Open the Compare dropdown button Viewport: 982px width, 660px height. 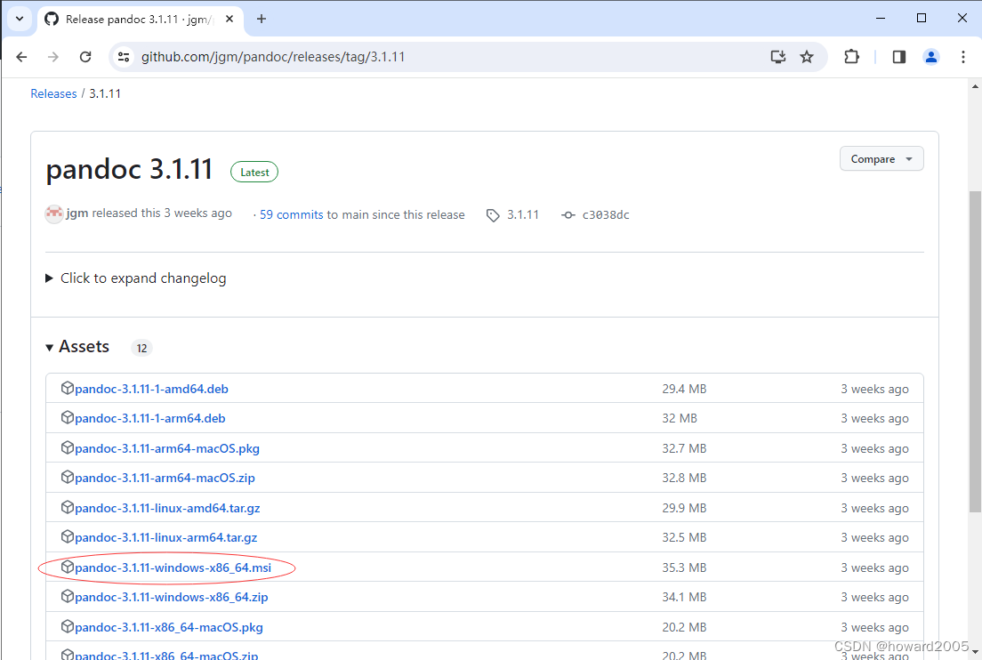coord(881,159)
